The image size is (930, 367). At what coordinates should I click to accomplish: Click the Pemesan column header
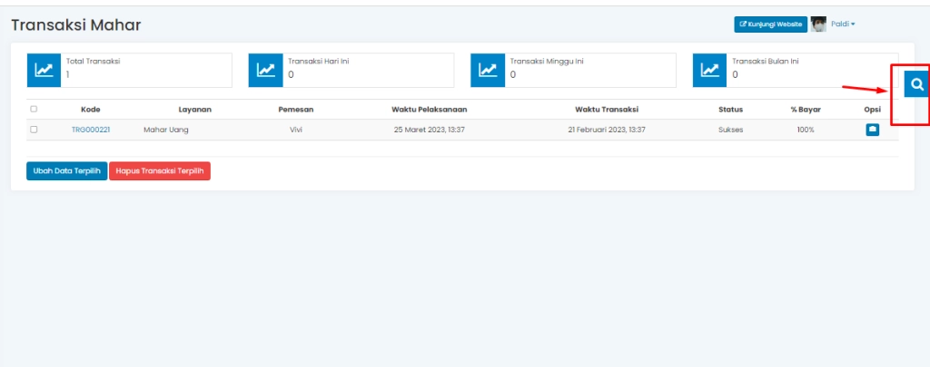(295, 110)
